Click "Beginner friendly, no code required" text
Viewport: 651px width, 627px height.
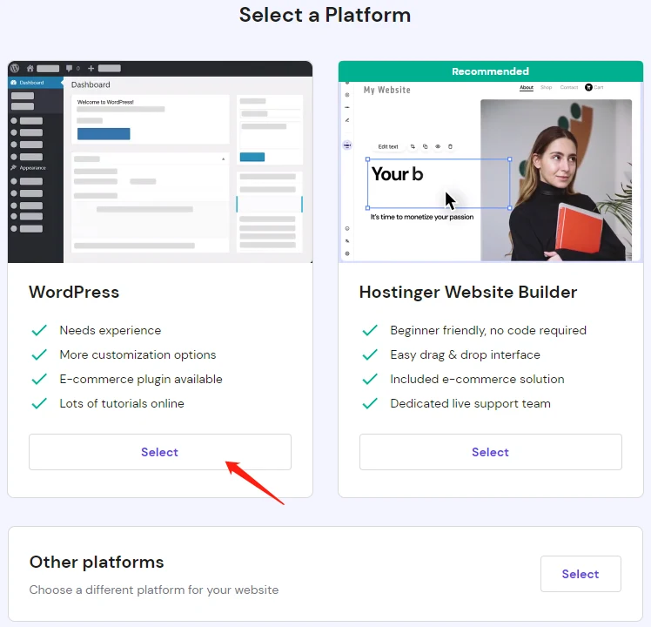(x=488, y=330)
